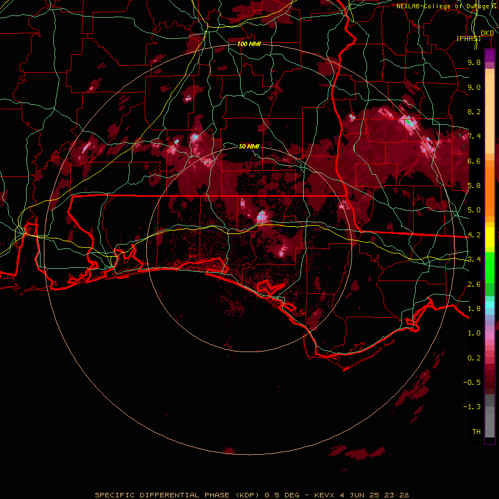Click the 6.6 scale value
499x499 pixels.
click(474, 161)
